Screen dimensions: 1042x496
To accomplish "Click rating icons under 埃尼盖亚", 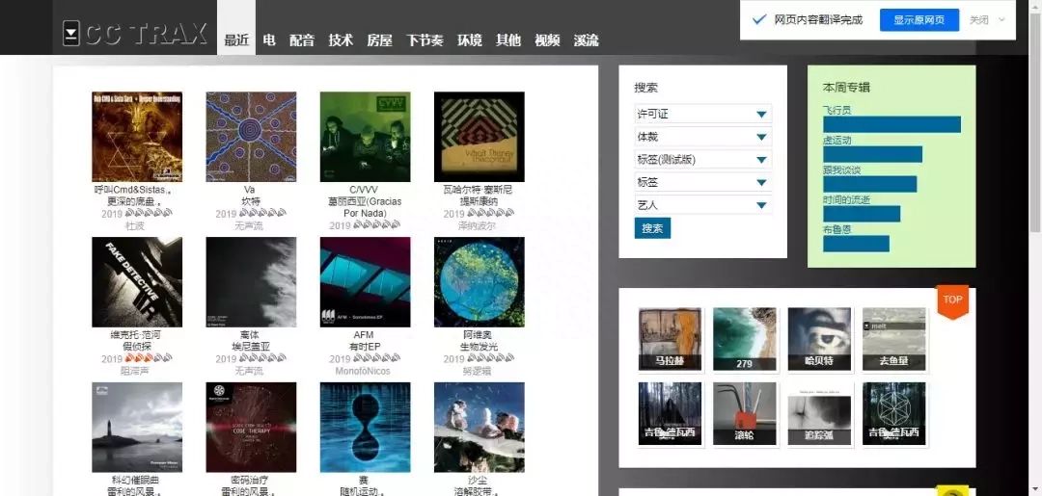I will (x=262, y=358).
